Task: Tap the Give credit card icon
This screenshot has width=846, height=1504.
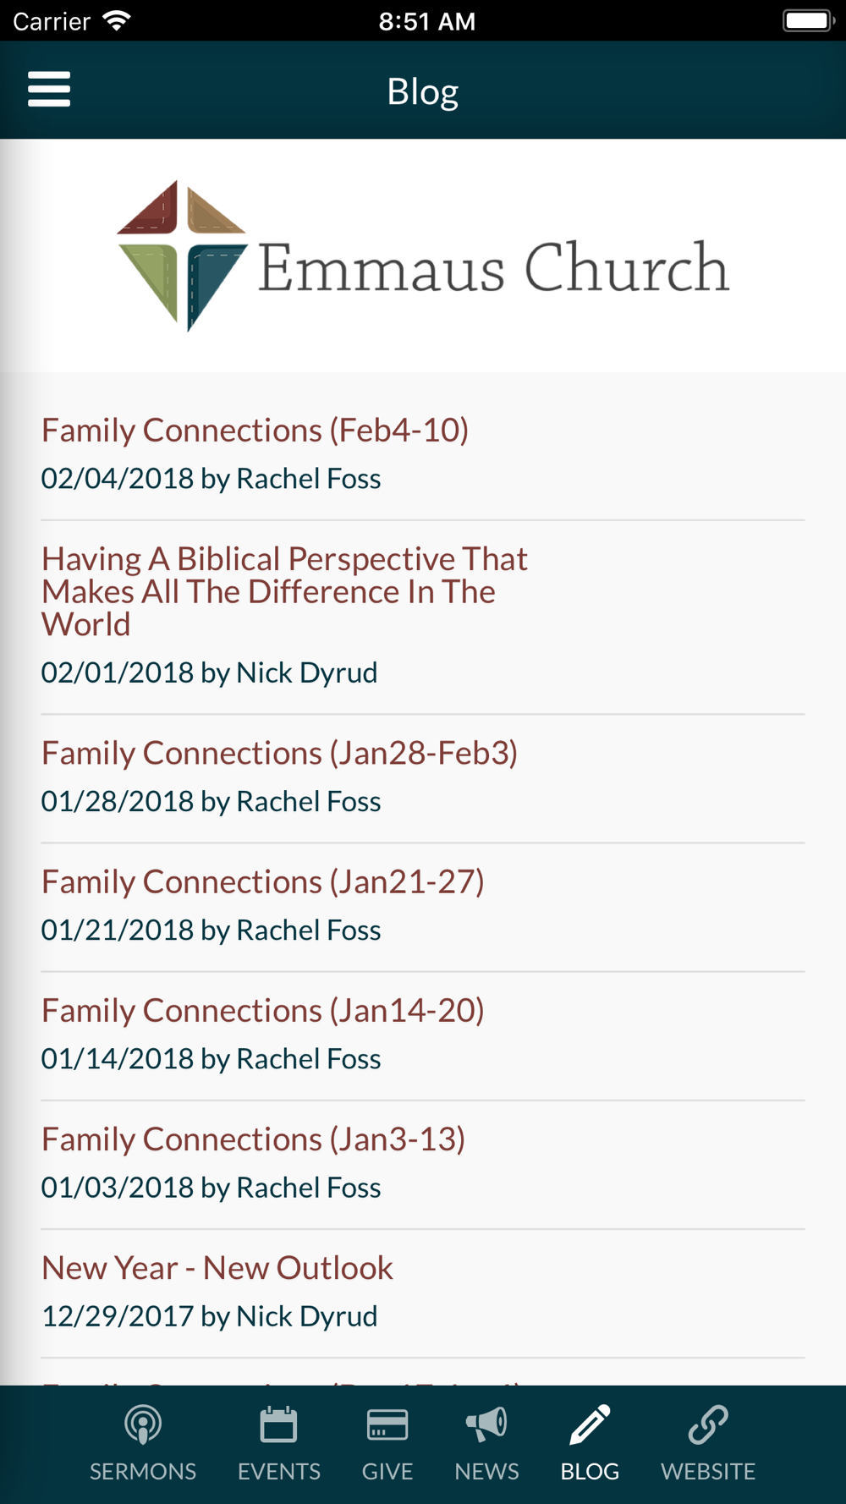Action: point(387,1424)
